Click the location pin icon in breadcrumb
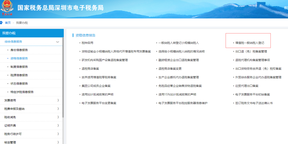This screenshot has width=288, height=144. pyautogui.click(x=1, y=23)
